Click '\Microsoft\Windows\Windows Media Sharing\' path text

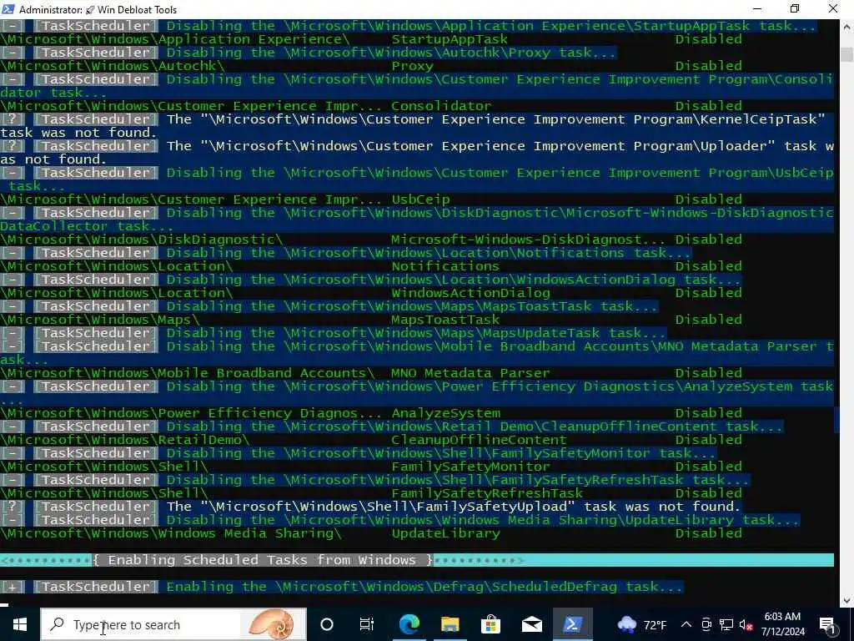click(x=171, y=533)
